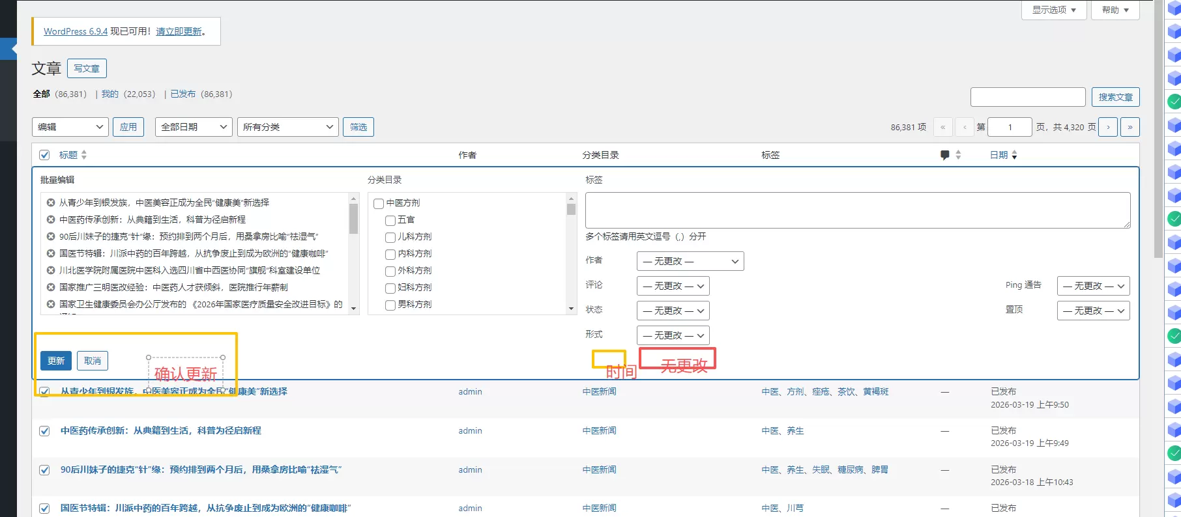Click the 更新 button
This screenshot has height=517, width=1181.
[x=56, y=361]
